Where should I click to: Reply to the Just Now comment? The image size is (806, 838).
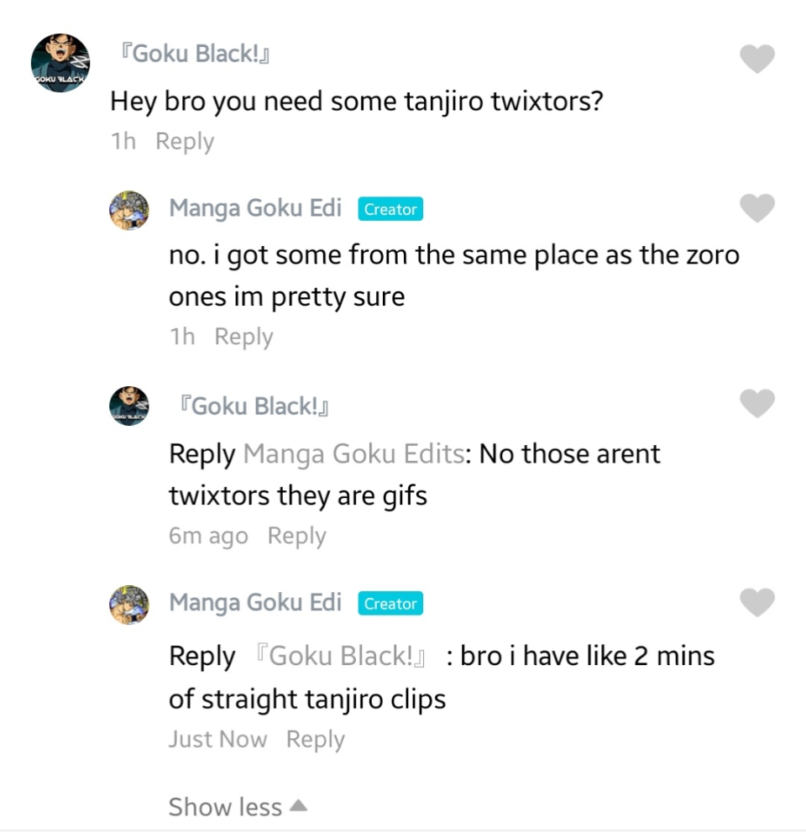click(315, 740)
